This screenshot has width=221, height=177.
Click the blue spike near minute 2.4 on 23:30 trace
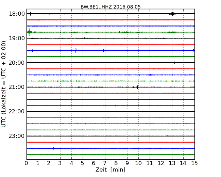click(54, 148)
